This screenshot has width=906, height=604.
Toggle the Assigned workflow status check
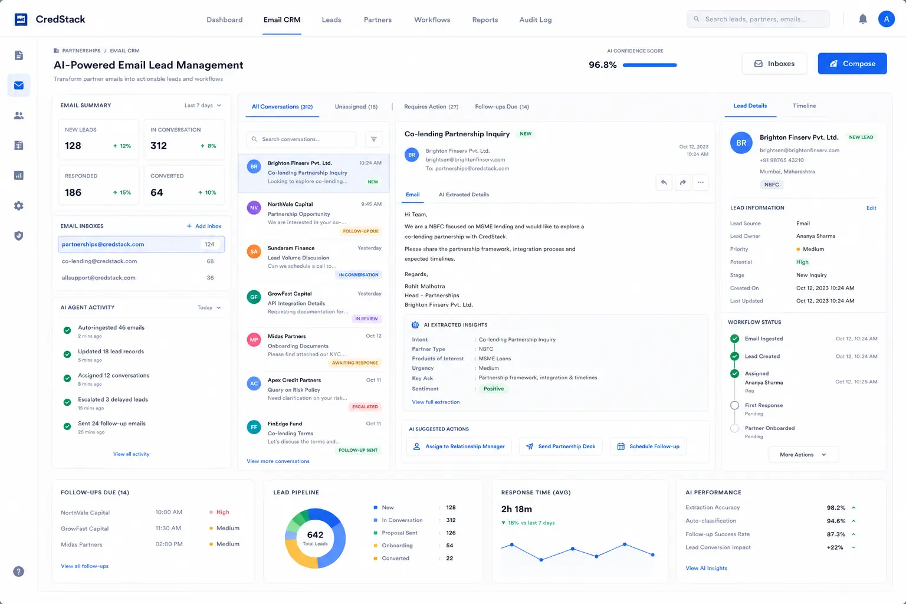pyautogui.click(x=735, y=373)
